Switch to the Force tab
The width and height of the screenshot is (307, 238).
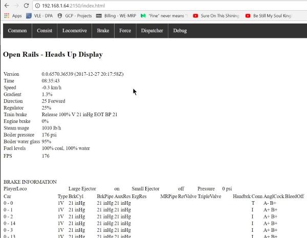pyautogui.click(x=125, y=31)
